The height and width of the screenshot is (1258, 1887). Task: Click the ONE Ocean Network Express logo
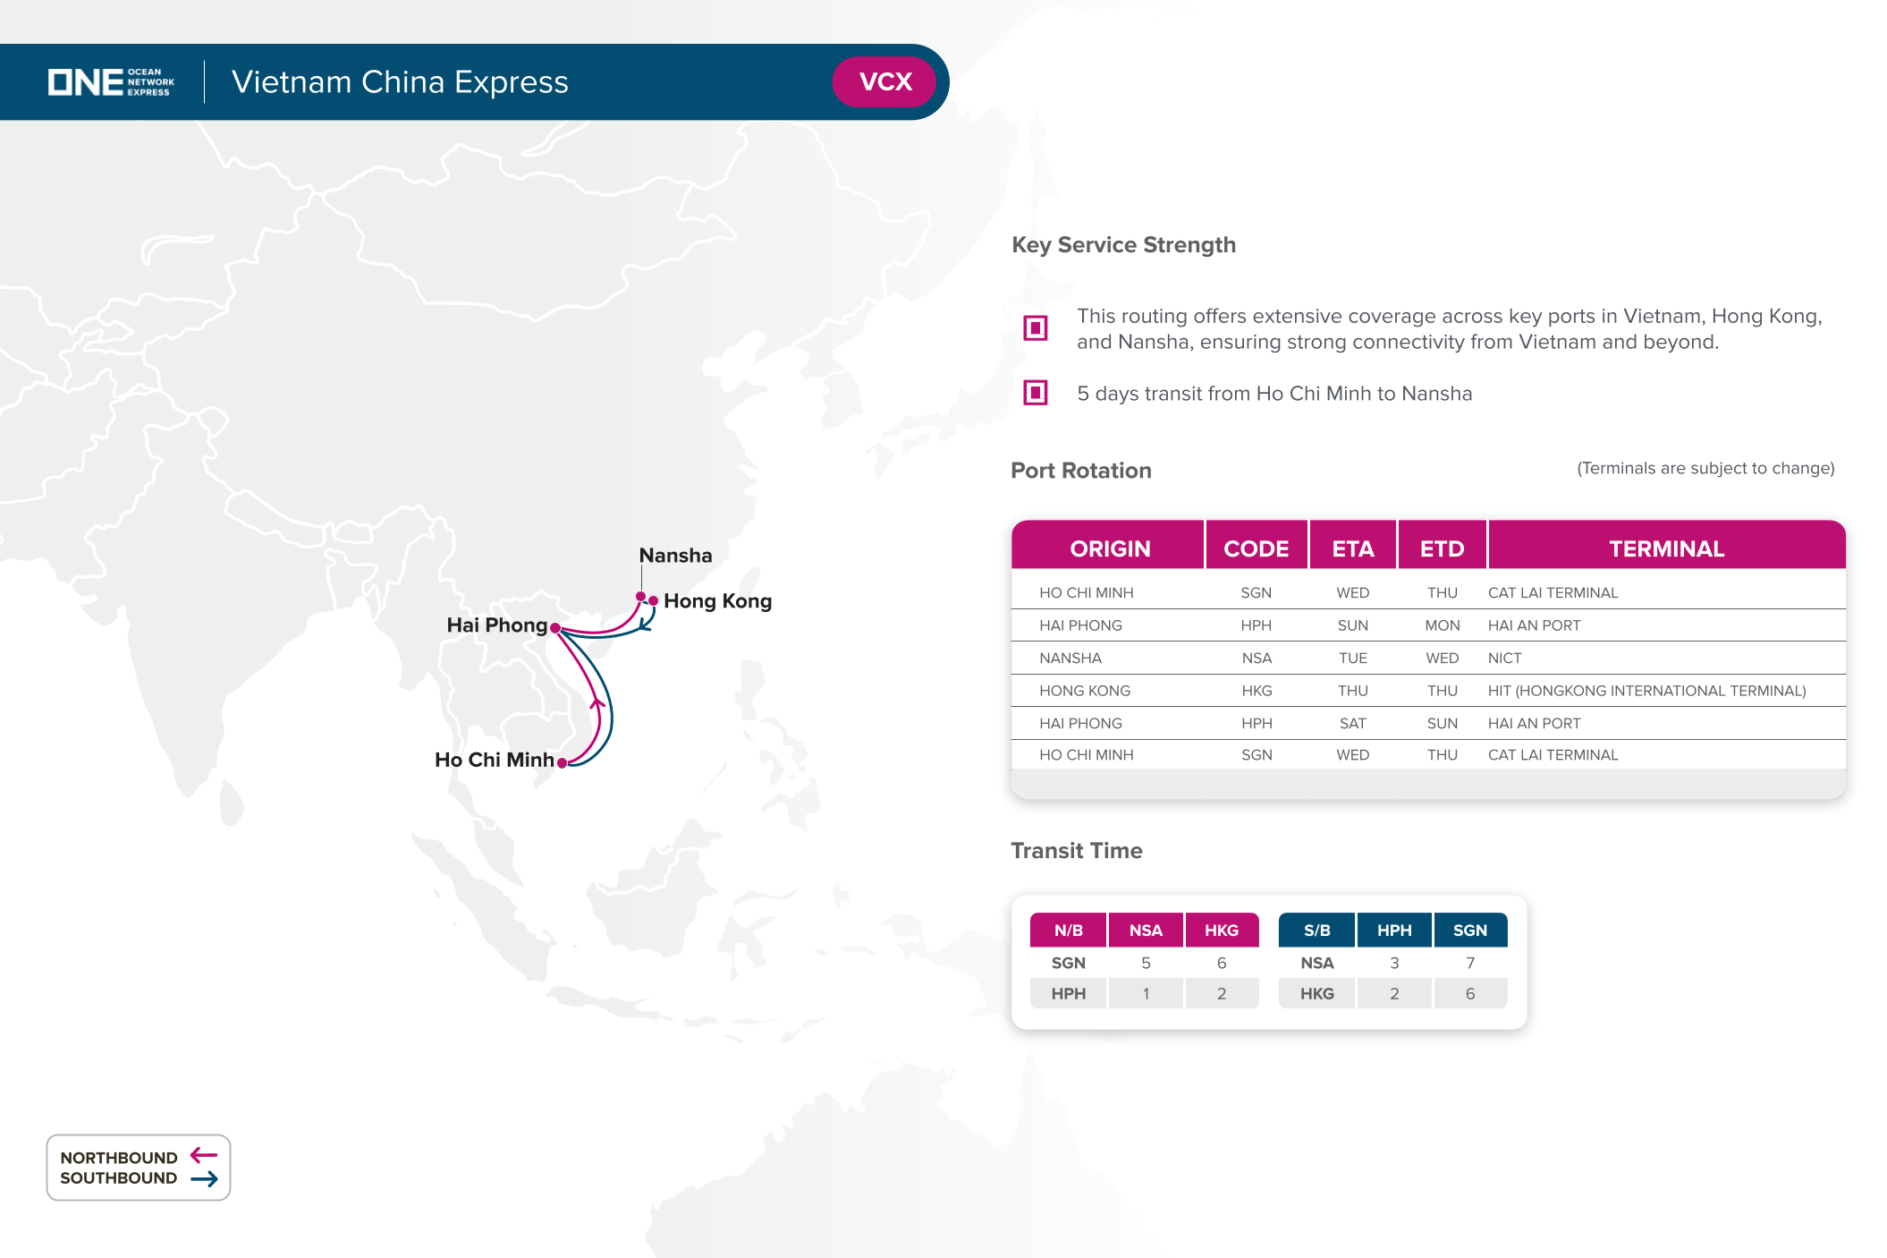[x=111, y=82]
